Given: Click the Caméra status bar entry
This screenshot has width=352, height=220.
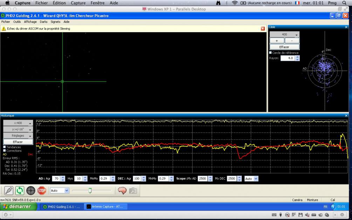Looking at the screenshot, I should click(297, 200).
